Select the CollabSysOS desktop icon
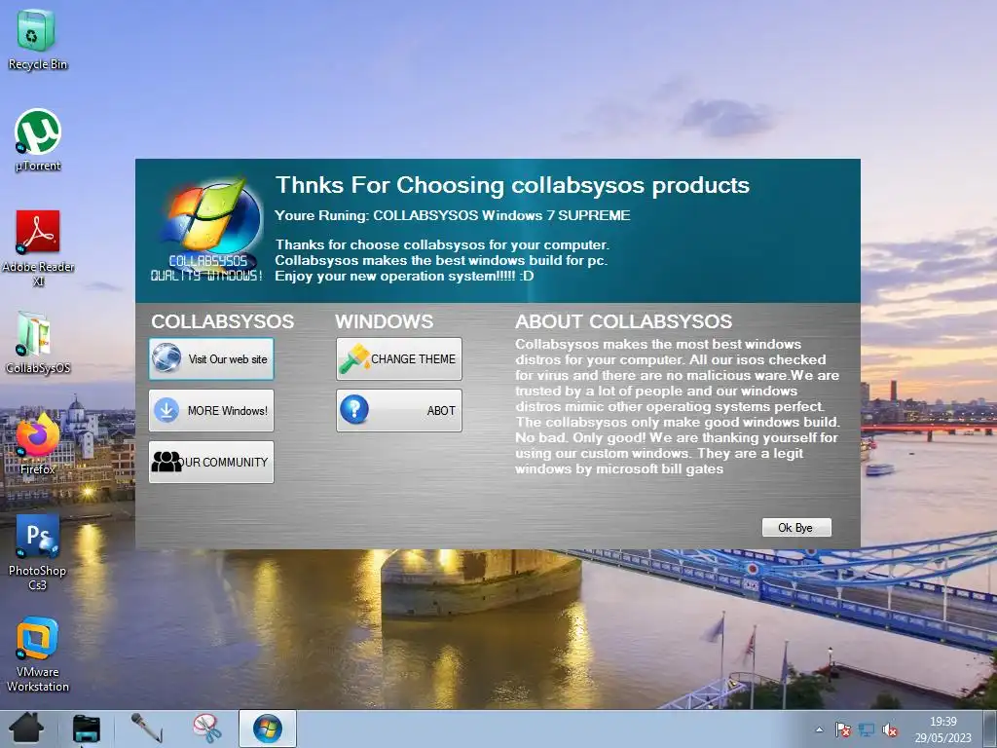 coord(38,342)
